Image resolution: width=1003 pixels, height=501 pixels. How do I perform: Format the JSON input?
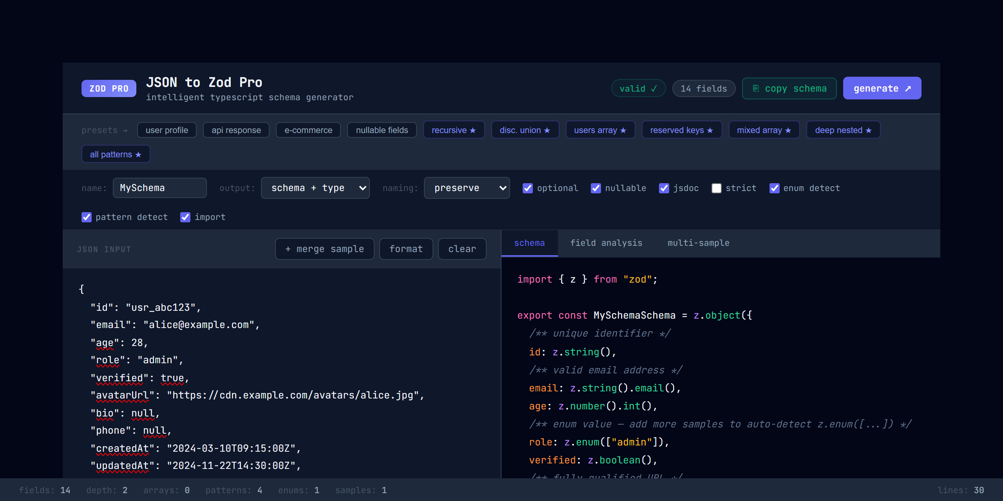click(406, 249)
